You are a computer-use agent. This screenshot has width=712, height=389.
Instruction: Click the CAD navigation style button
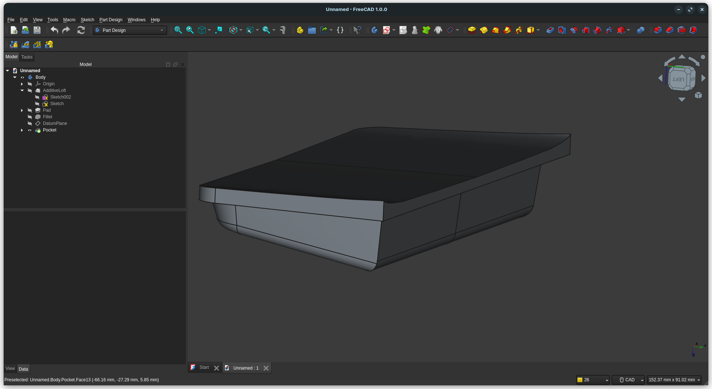(x=628, y=380)
